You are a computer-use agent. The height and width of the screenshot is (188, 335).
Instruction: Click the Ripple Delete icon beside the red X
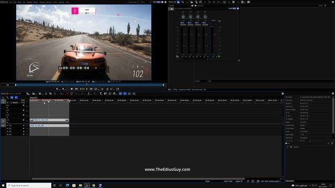[x=72, y=93]
